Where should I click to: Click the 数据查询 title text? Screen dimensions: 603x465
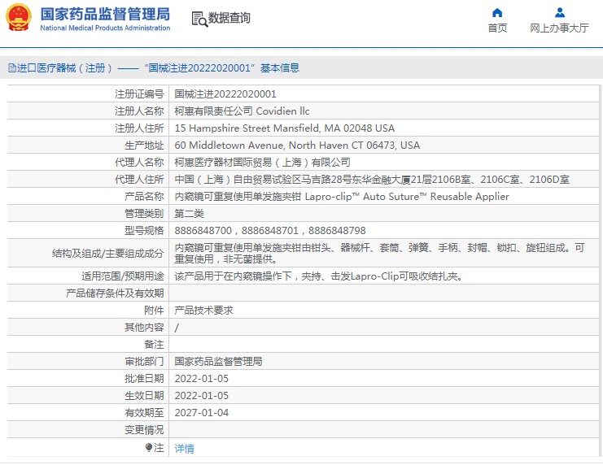pos(229,18)
